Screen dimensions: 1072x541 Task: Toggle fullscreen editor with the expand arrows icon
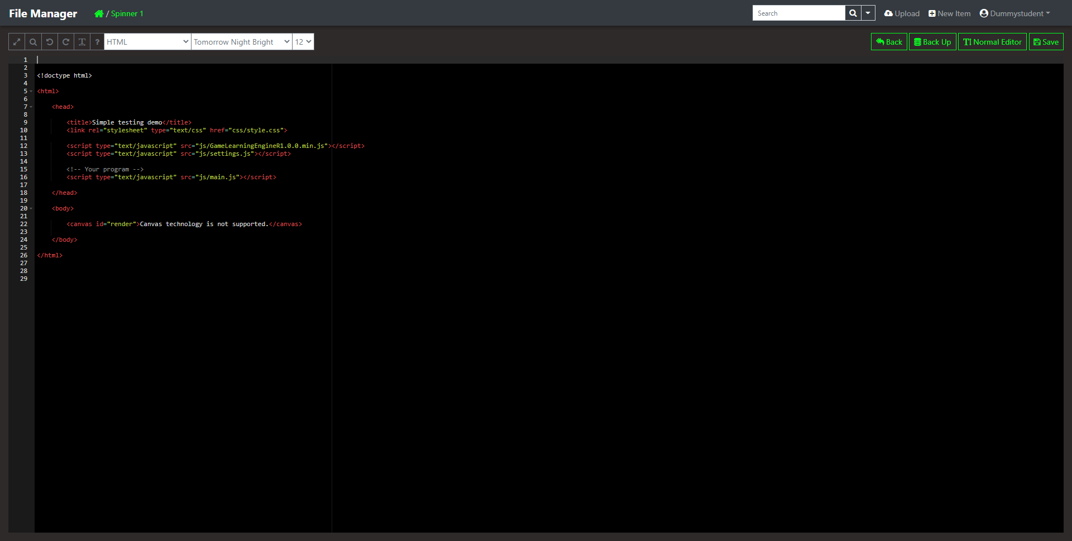[x=17, y=42]
